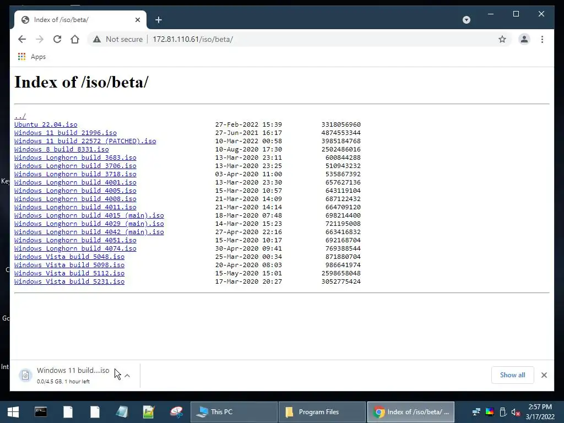Screen dimensions: 564x423
Task: Download Windows_Longhorn_build_3718.iso
Action: [x=75, y=174]
